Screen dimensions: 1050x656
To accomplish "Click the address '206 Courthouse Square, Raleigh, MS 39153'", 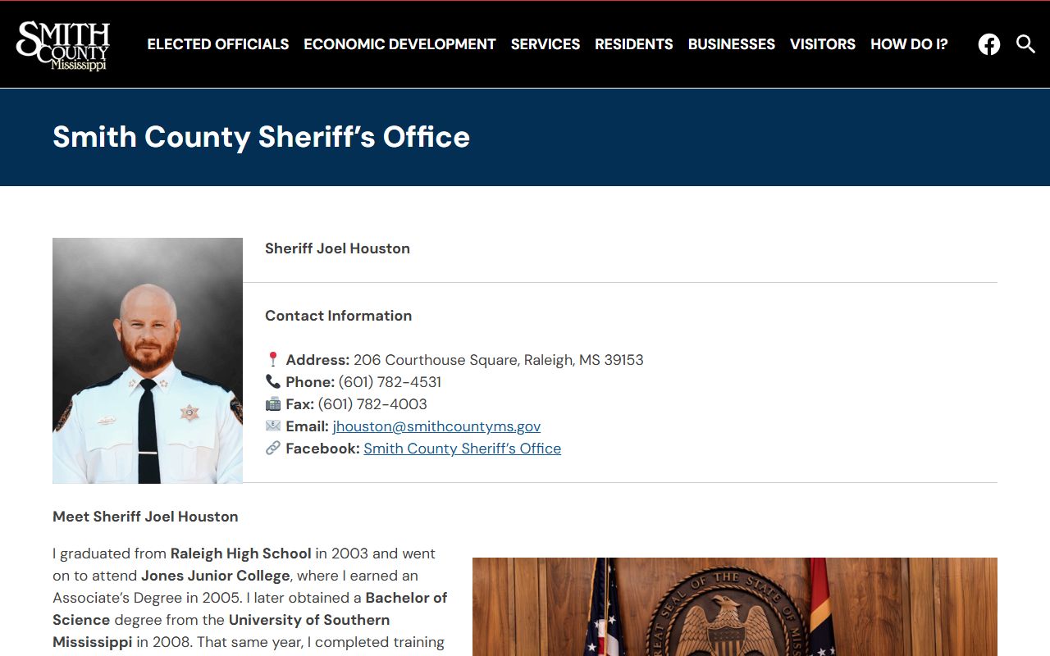I will [x=499, y=360].
